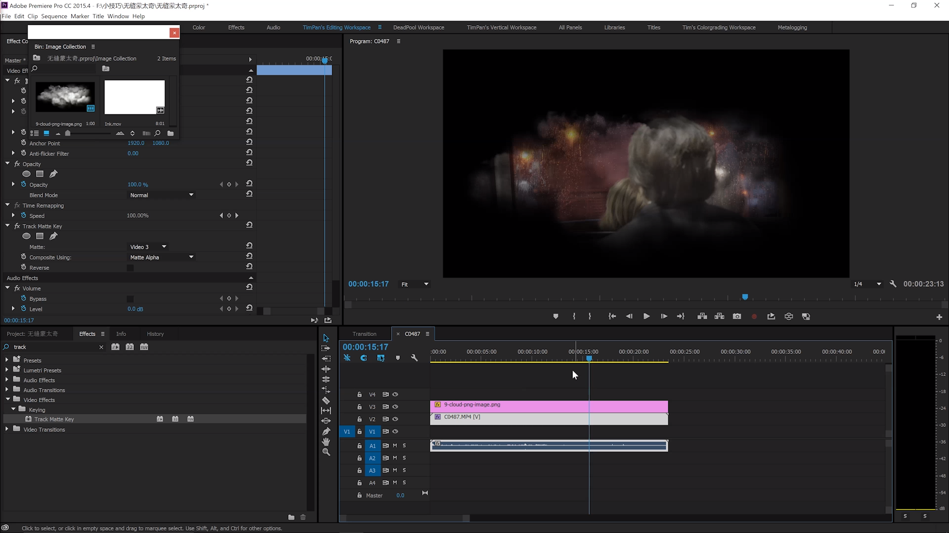Click the Lift button
Image resolution: width=949 pixels, height=533 pixels.
(702, 316)
